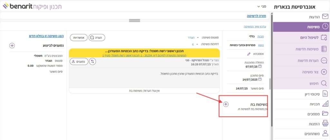Open חיפוש (search) magnifier icon in sidebar
Image resolution: width=330 pixels, height=140 pixels.
pos(324,83)
